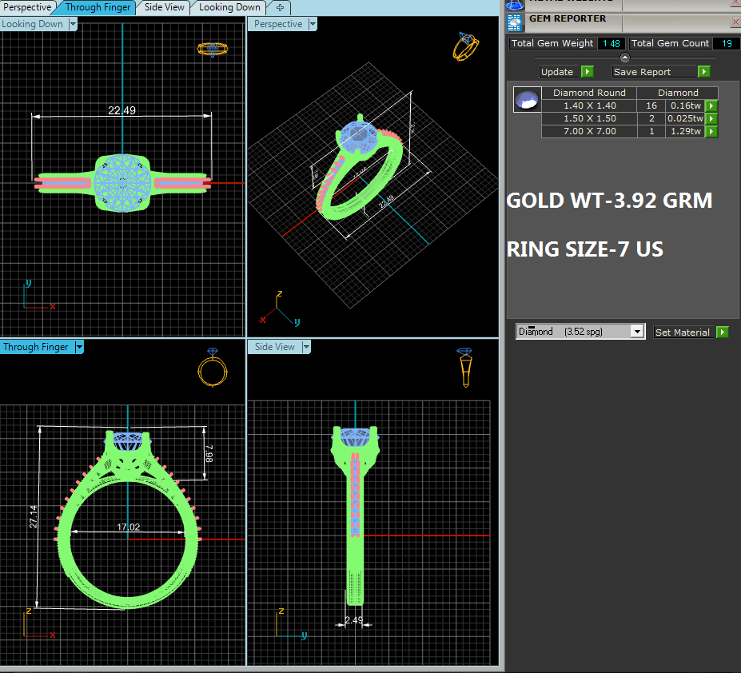
Task: Switch to the Side View tab
Action: 164,7
